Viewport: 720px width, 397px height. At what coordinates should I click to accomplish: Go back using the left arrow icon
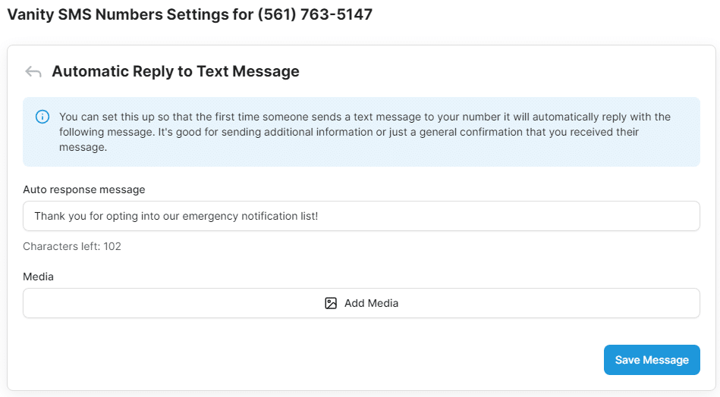point(33,72)
